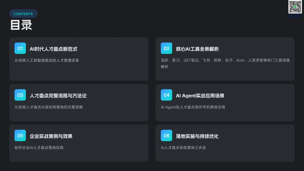The width and height of the screenshot is (304, 171).
Task: Click the CONTENTS pill label
Action: (x=23, y=14)
